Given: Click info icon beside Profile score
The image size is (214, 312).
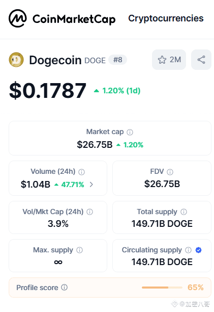Looking at the screenshot, I should coord(64,288).
